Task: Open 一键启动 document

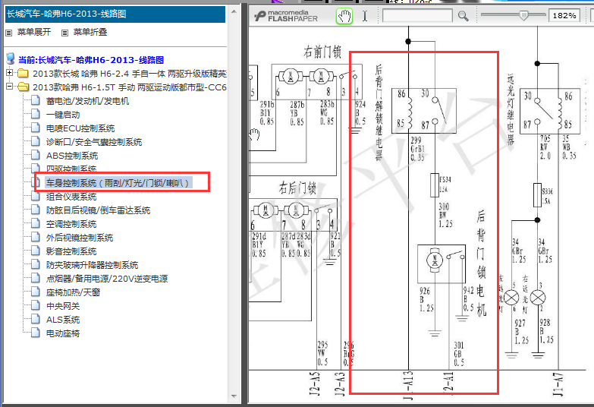Action: click(x=63, y=115)
